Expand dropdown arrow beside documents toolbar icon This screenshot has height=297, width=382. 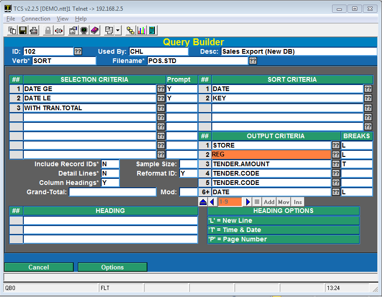[118, 31]
